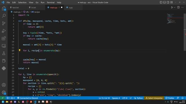
Task: Open File Explorer from the taskbar
Action: tap(7, 102)
